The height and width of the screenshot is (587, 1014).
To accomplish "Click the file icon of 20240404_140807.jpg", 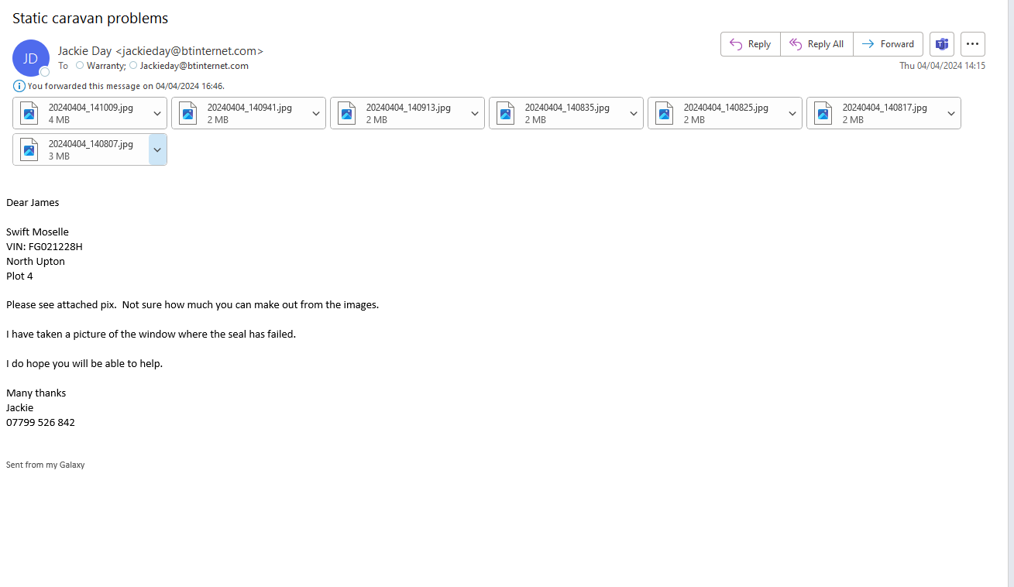I will point(29,149).
